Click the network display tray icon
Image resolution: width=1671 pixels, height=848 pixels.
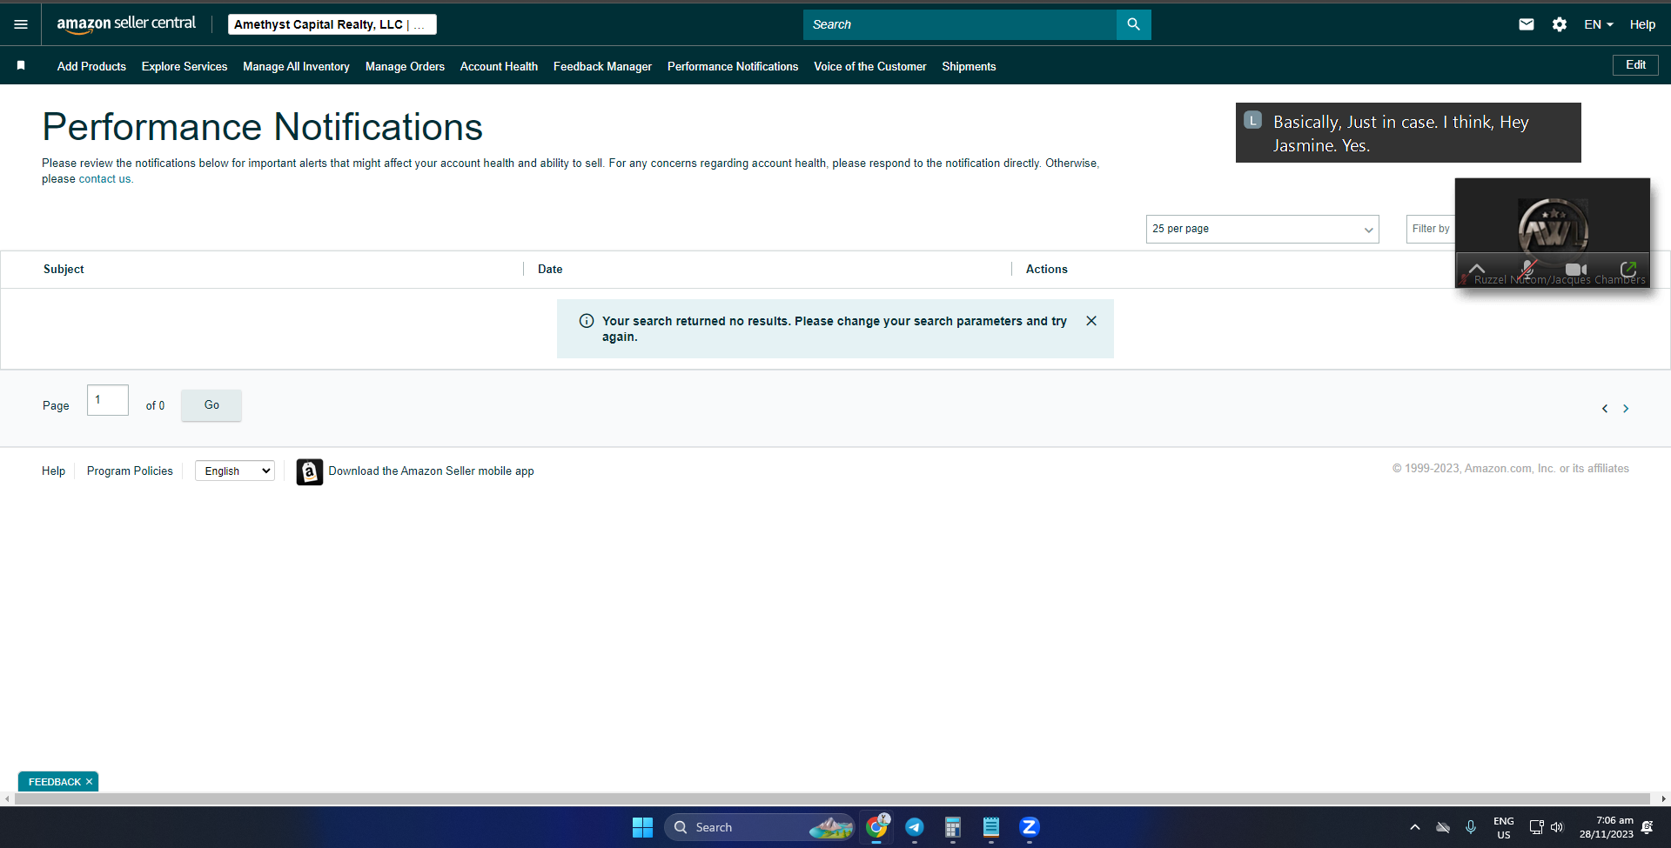[x=1536, y=827]
